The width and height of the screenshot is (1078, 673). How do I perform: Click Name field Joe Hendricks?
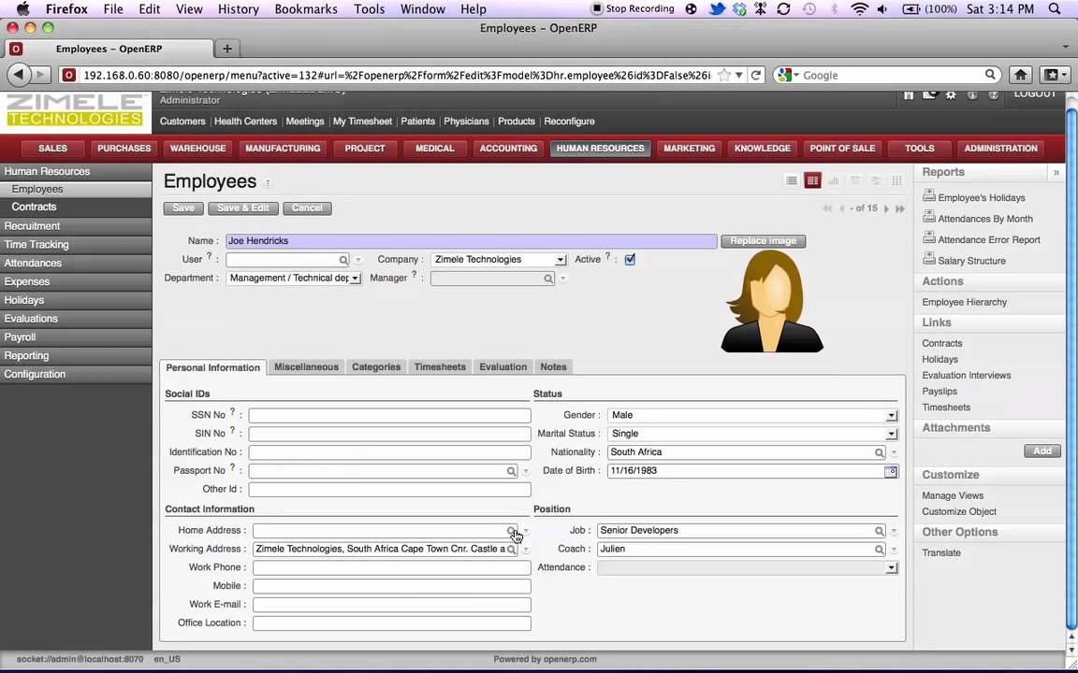471,241
